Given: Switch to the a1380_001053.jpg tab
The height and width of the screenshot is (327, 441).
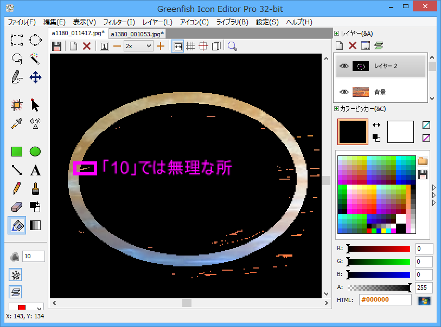Looking at the screenshot, I should tap(136, 34).
